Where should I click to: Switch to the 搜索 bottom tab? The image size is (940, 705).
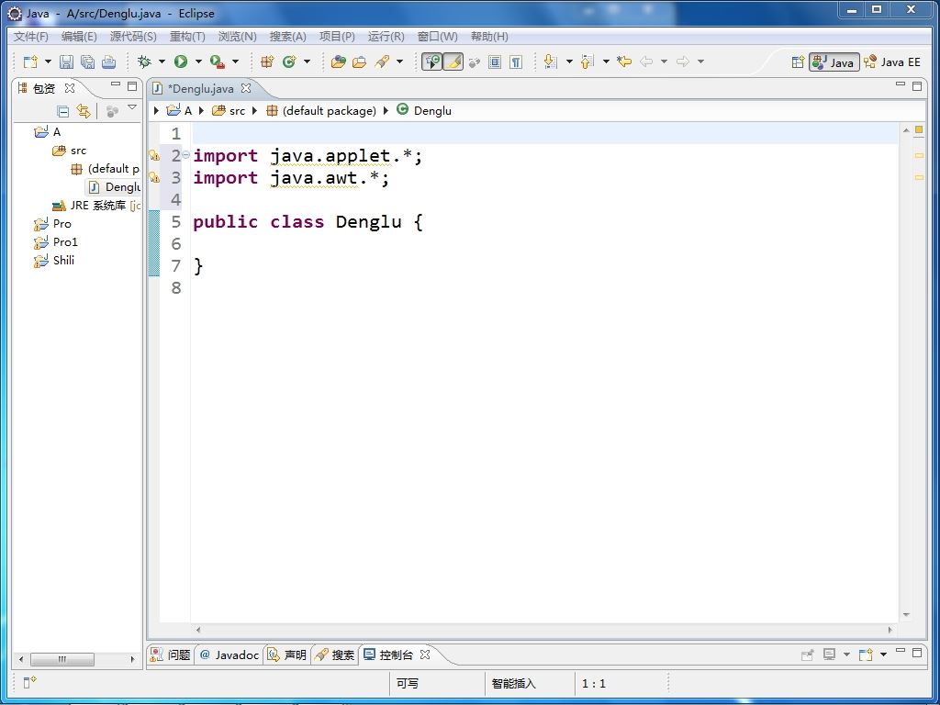[x=335, y=655]
